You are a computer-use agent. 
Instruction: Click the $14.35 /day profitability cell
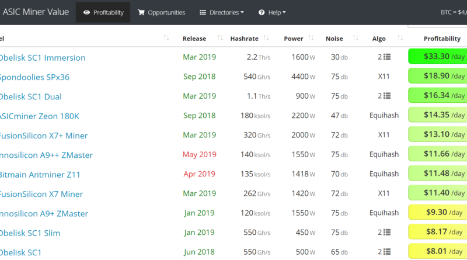pyautogui.click(x=438, y=115)
